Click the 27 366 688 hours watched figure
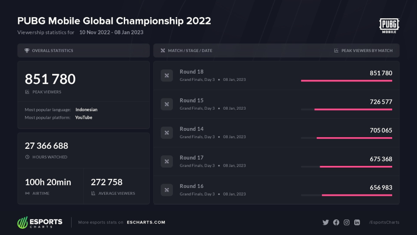417x235 pixels. [47, 146]
